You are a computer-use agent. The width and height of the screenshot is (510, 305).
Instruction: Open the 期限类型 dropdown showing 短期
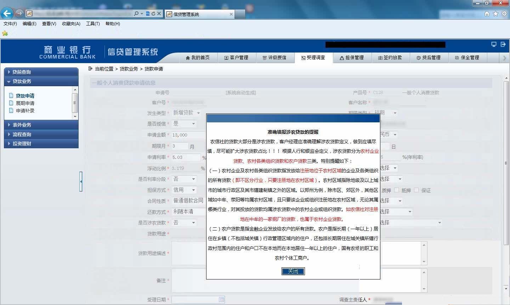386,113
